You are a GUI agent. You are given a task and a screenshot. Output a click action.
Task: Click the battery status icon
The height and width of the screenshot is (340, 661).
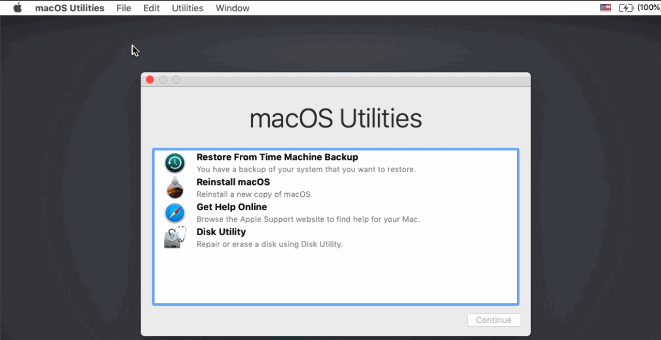[x=626, y=8]
